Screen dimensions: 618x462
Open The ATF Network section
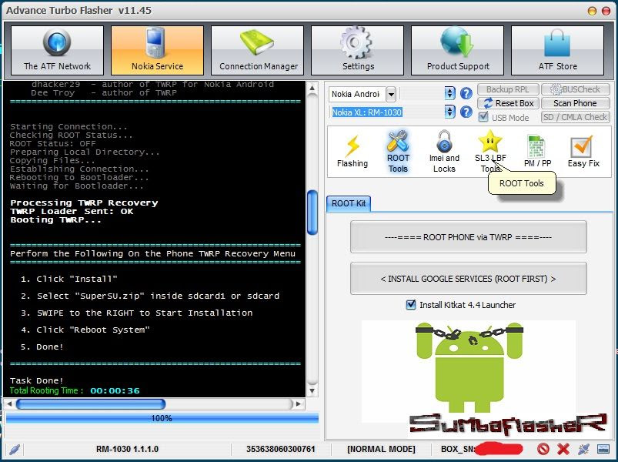coord(57,50)
